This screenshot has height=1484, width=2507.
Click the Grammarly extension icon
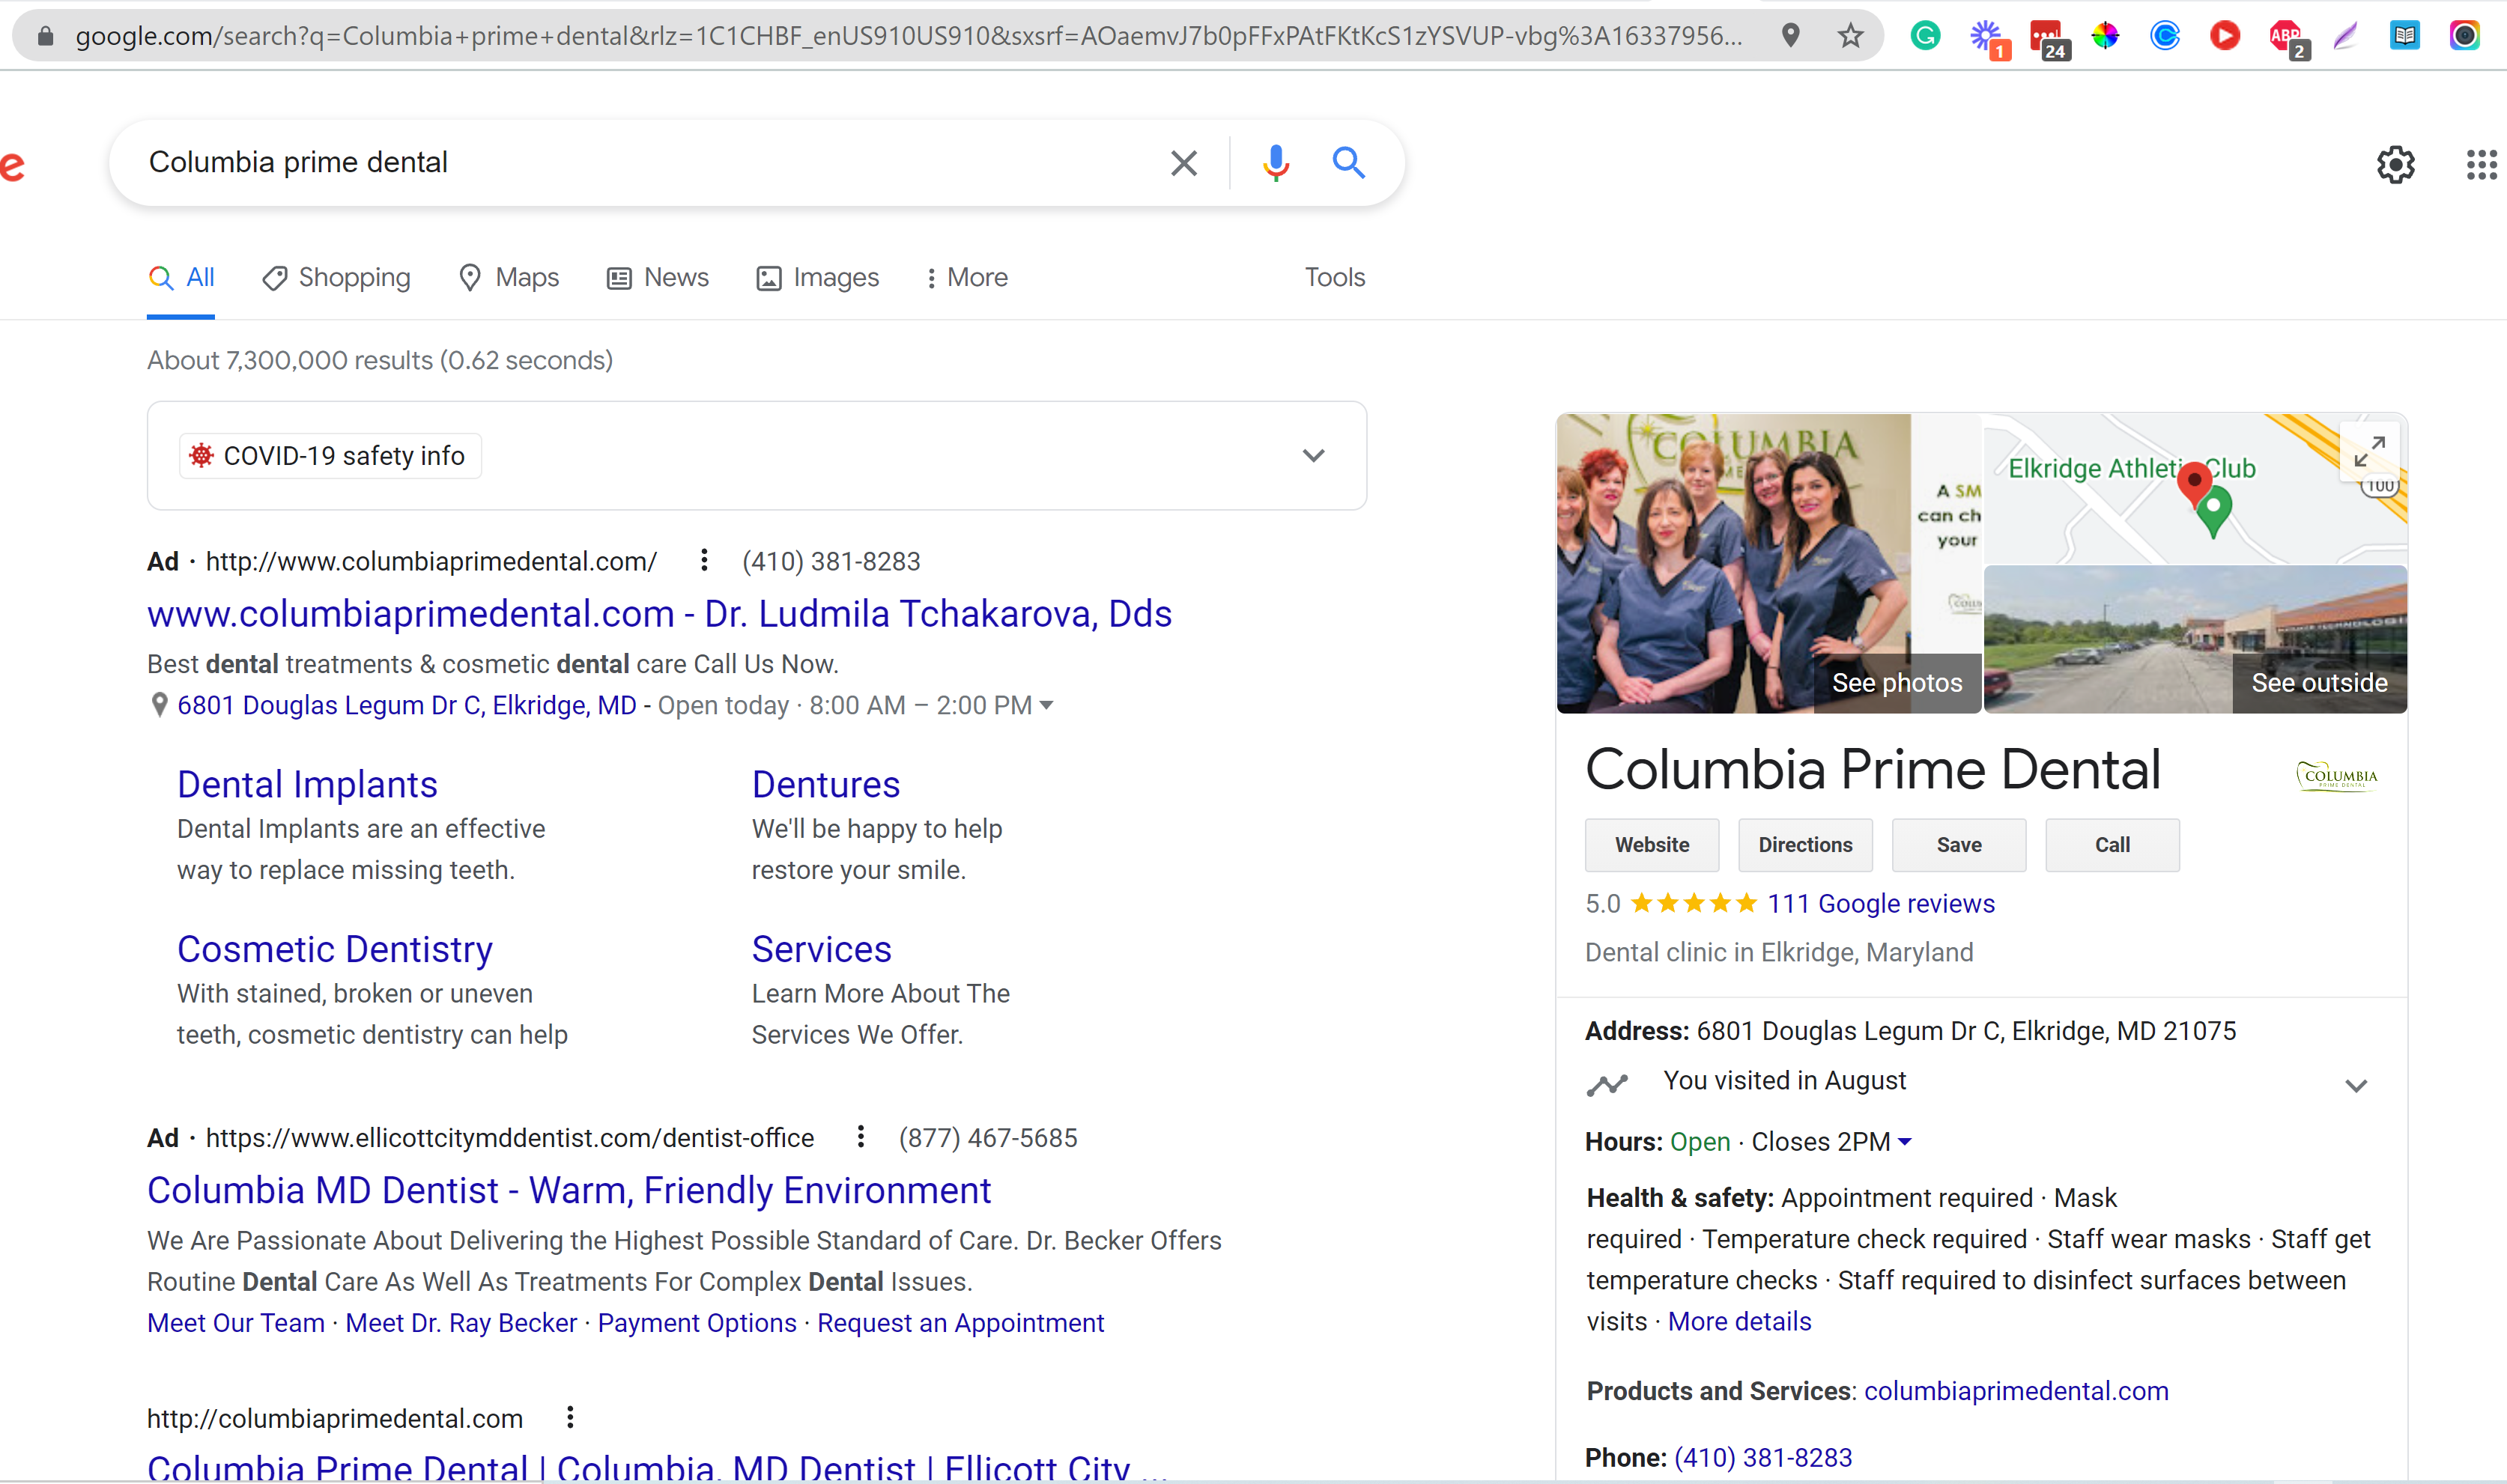coord(1925,36)
